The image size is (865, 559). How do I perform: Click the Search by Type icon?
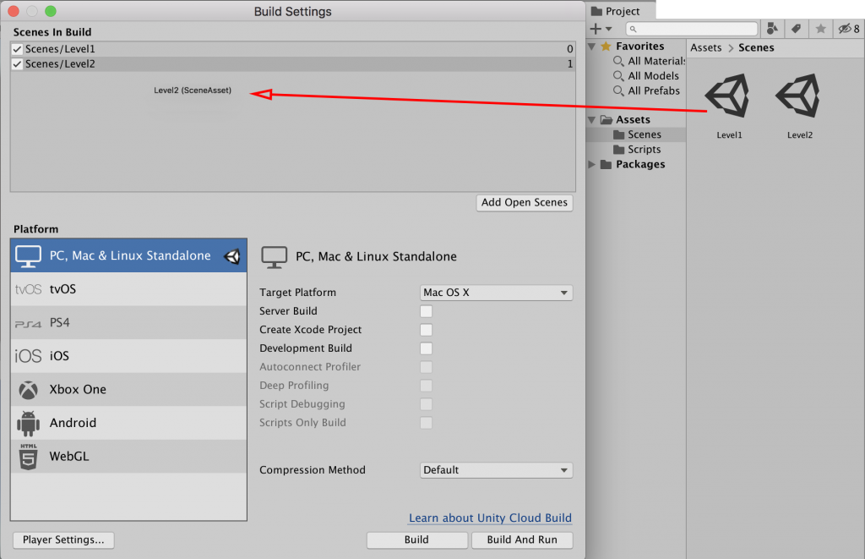pyautogui.click(x=772, y=29)
